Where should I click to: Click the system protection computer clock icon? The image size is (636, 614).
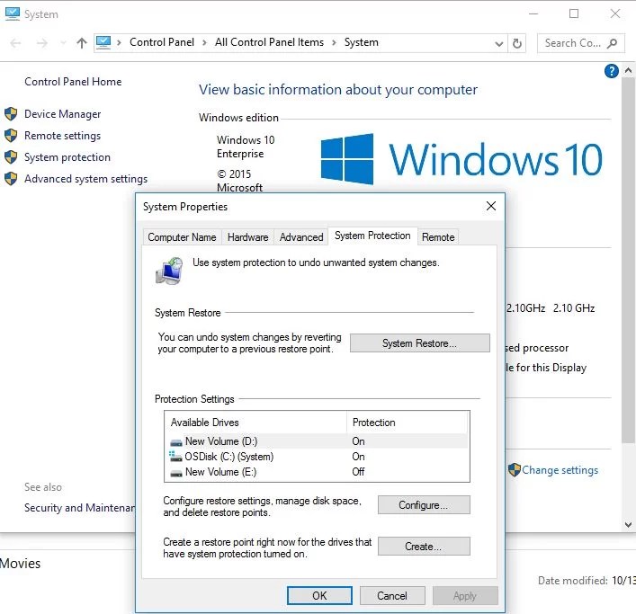(x=169, y=271)
